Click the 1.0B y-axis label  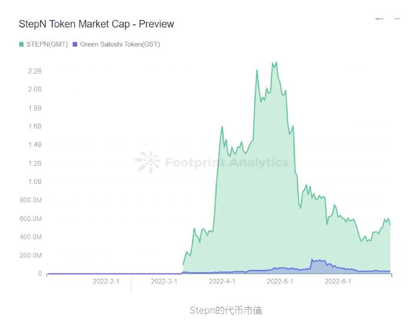pos(35,182)
